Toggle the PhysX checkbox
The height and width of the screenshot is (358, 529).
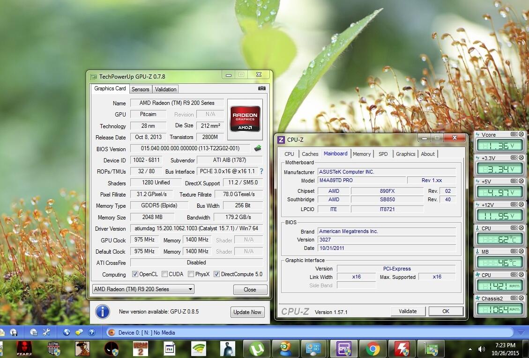pyautogui.click(x=191, y=274)
